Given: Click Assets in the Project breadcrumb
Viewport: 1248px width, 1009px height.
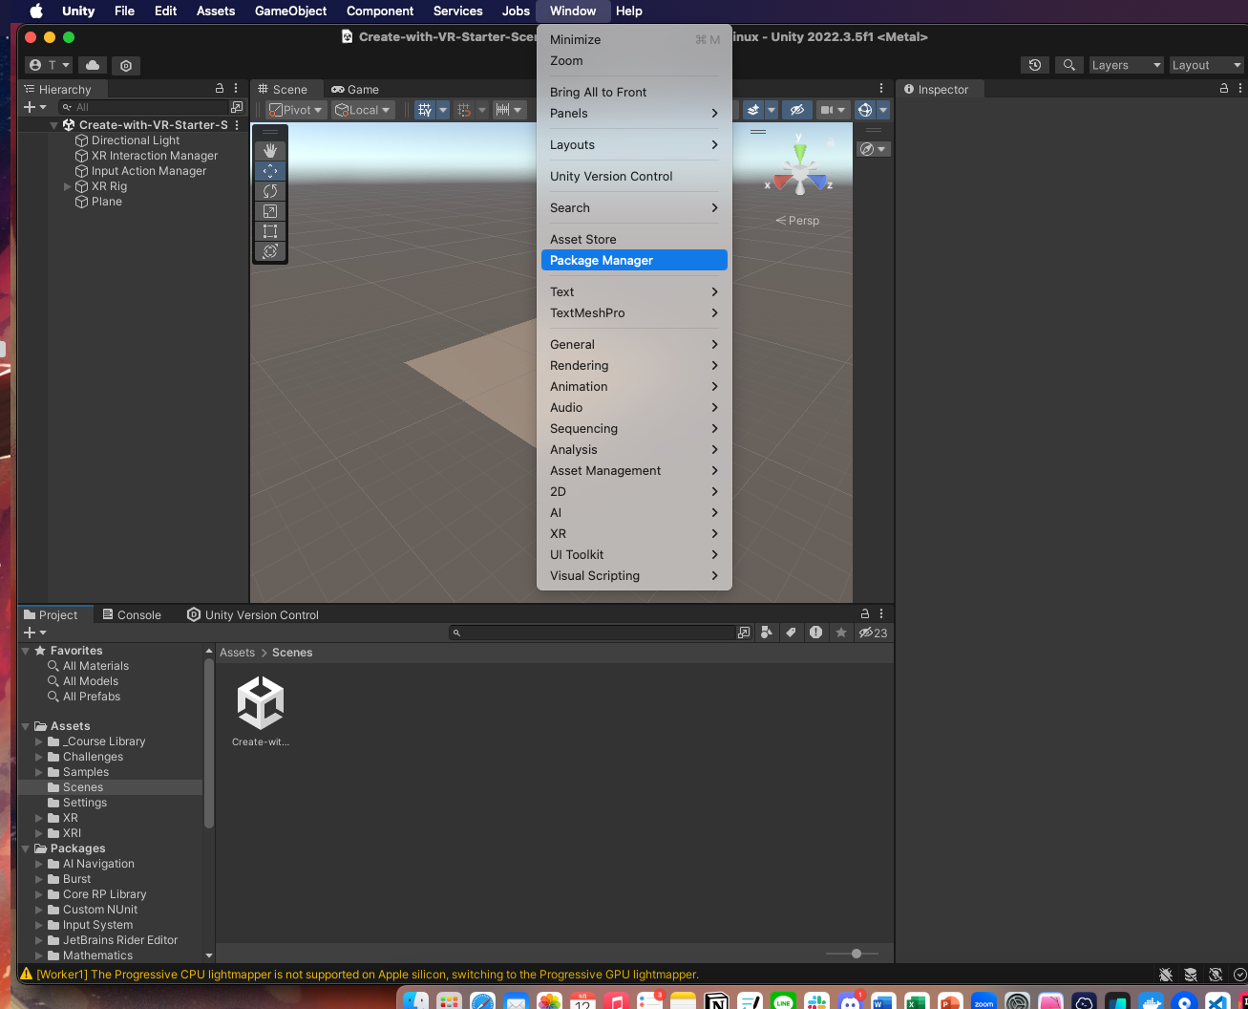Looking at the screenshot, I should pyautogui.click(x=237, y=653).
